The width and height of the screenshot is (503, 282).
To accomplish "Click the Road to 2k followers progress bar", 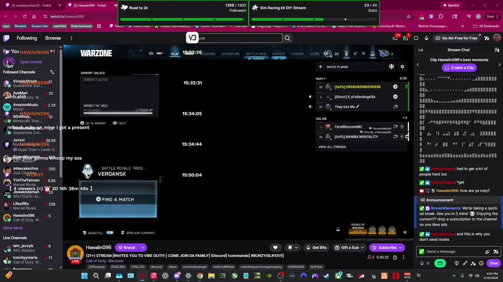I will point(183,19).
